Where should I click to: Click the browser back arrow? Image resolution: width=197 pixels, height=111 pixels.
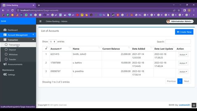3,10
